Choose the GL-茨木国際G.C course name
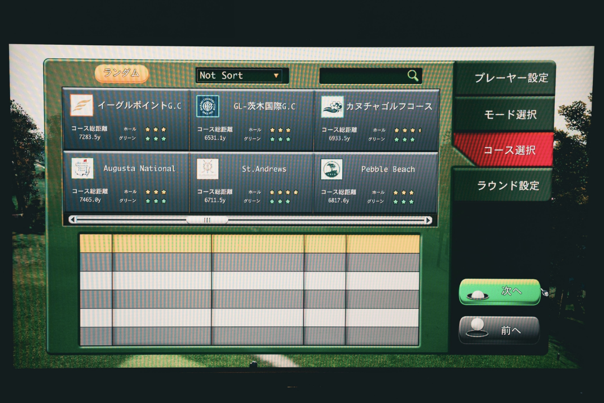Image resolution: width=604 pixels, height=403 pixels. [x=264, y=106]
